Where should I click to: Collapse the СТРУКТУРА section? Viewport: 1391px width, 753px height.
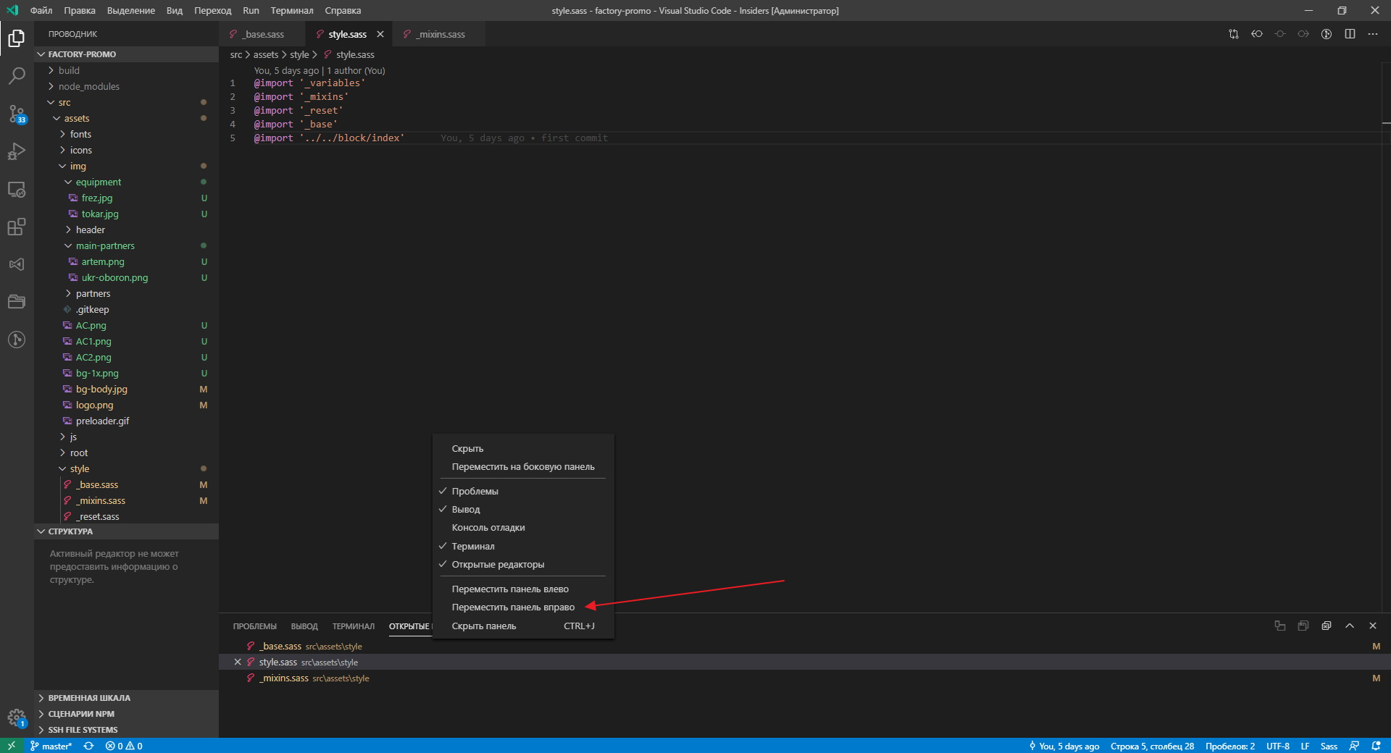[x=126, y=531]
